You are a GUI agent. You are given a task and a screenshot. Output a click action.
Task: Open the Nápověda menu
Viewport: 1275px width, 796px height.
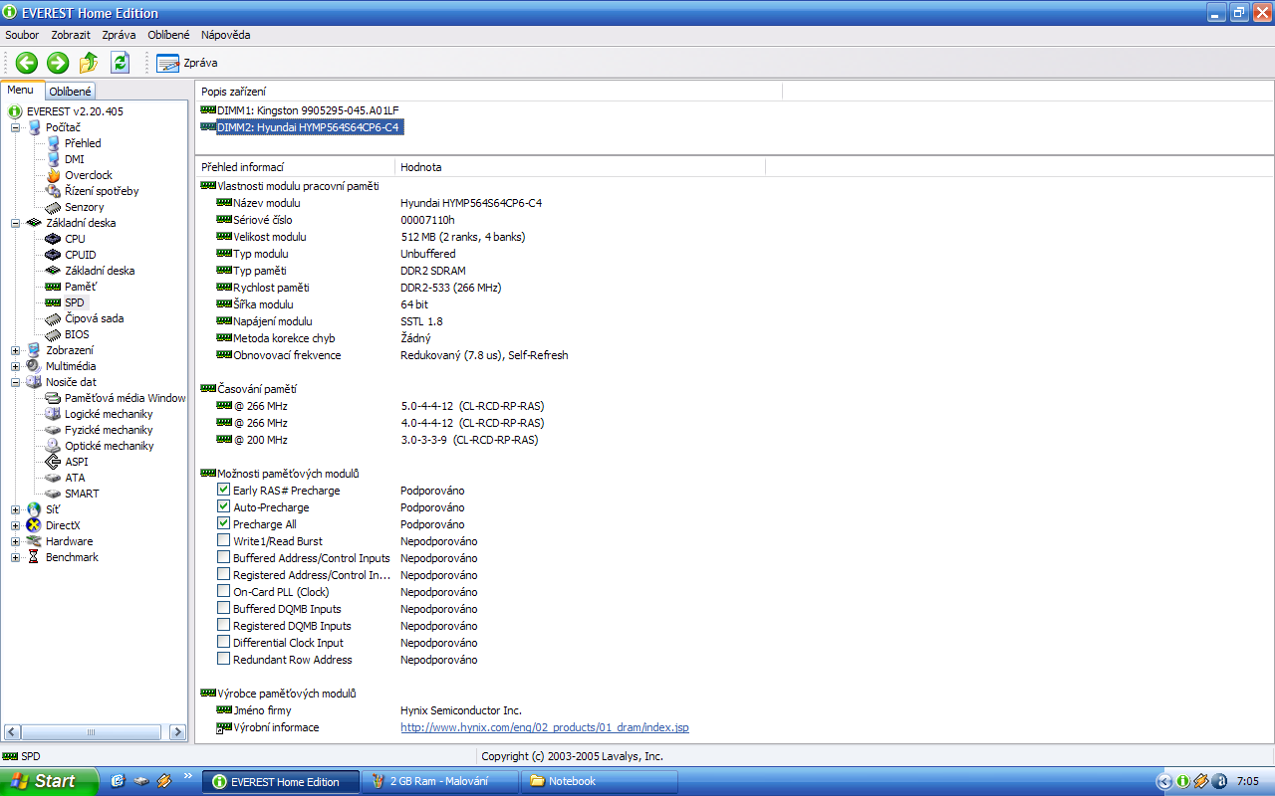point(225,35)
